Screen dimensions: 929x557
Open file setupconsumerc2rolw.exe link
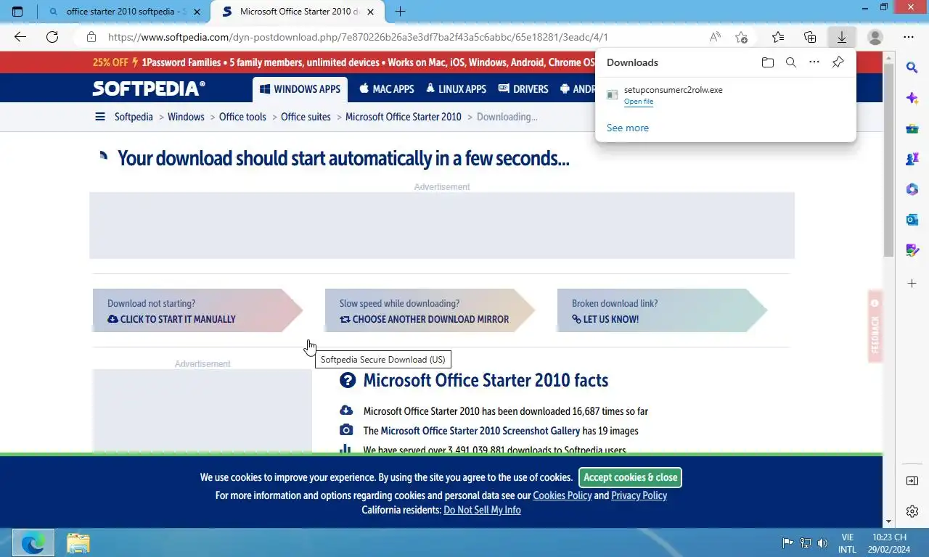[x=639, y=102]
